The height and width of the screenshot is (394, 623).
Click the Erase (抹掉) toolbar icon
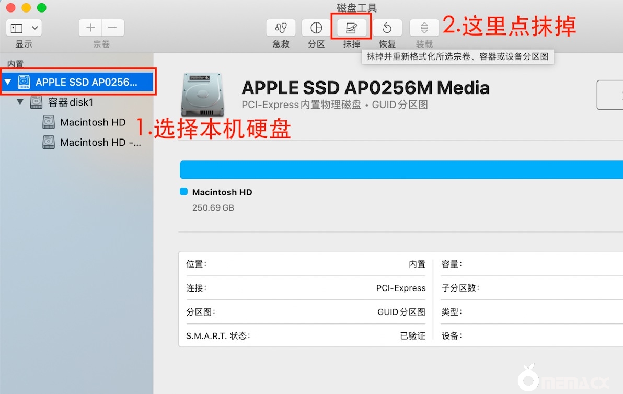[x=351, y=28]
